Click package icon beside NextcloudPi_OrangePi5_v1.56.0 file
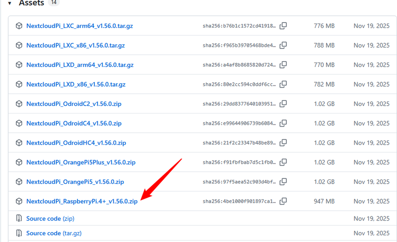 pos(19,182)
